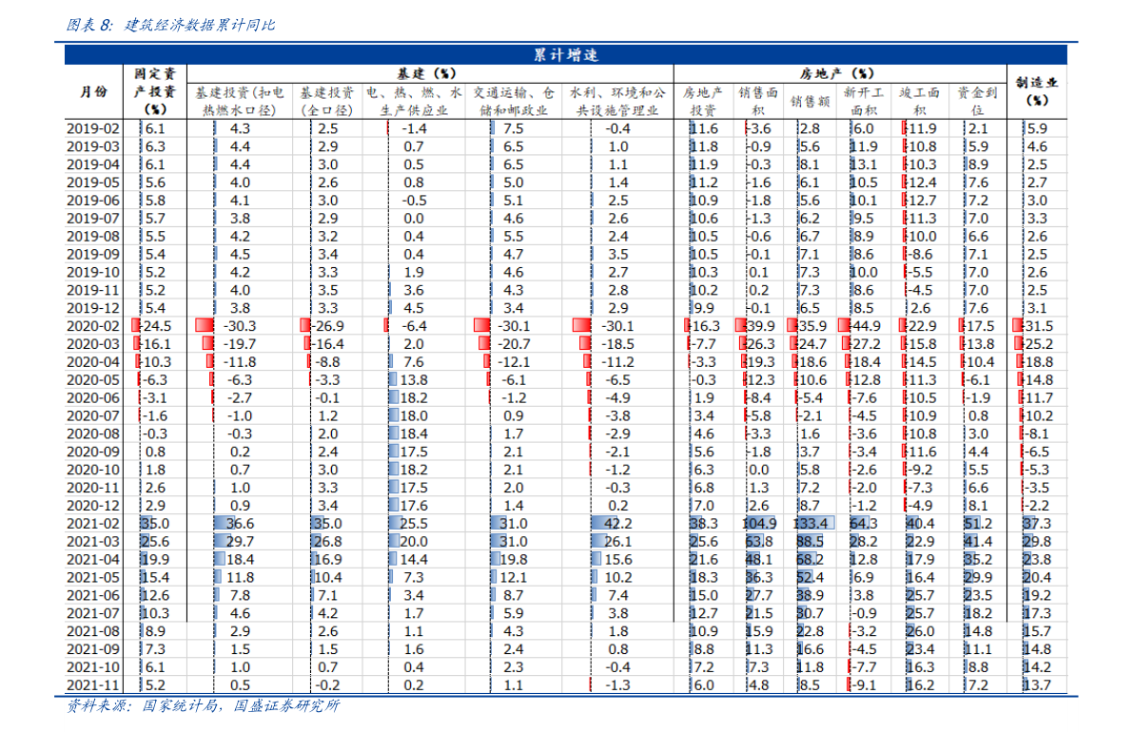Click the 固定资产投资 (%) column header
Viewport: 1133px width, 732px height.
[x=155, y=91]
